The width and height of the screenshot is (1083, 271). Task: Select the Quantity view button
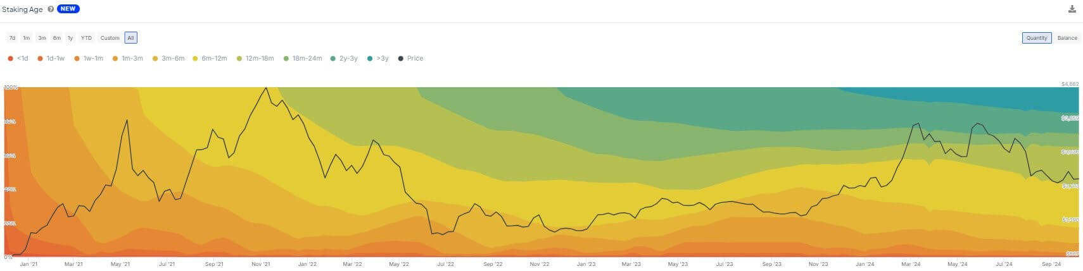tap(1037, 38)
